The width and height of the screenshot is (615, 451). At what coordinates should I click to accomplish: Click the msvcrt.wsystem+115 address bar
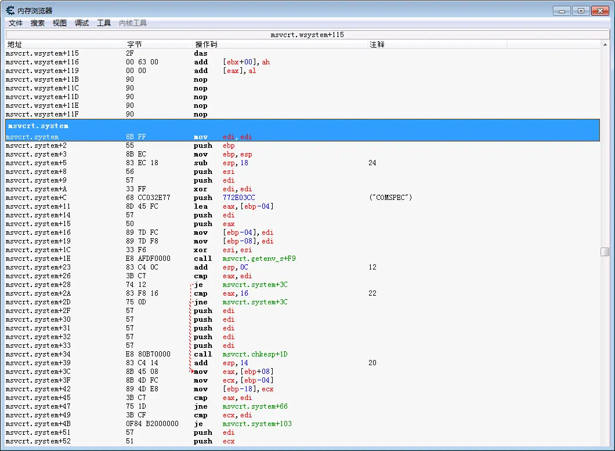point(307,35)
